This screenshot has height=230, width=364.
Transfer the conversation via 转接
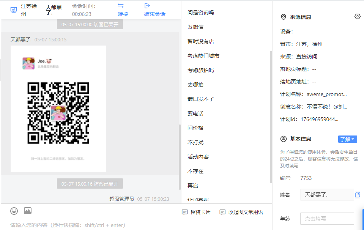(x=123, y=14)
